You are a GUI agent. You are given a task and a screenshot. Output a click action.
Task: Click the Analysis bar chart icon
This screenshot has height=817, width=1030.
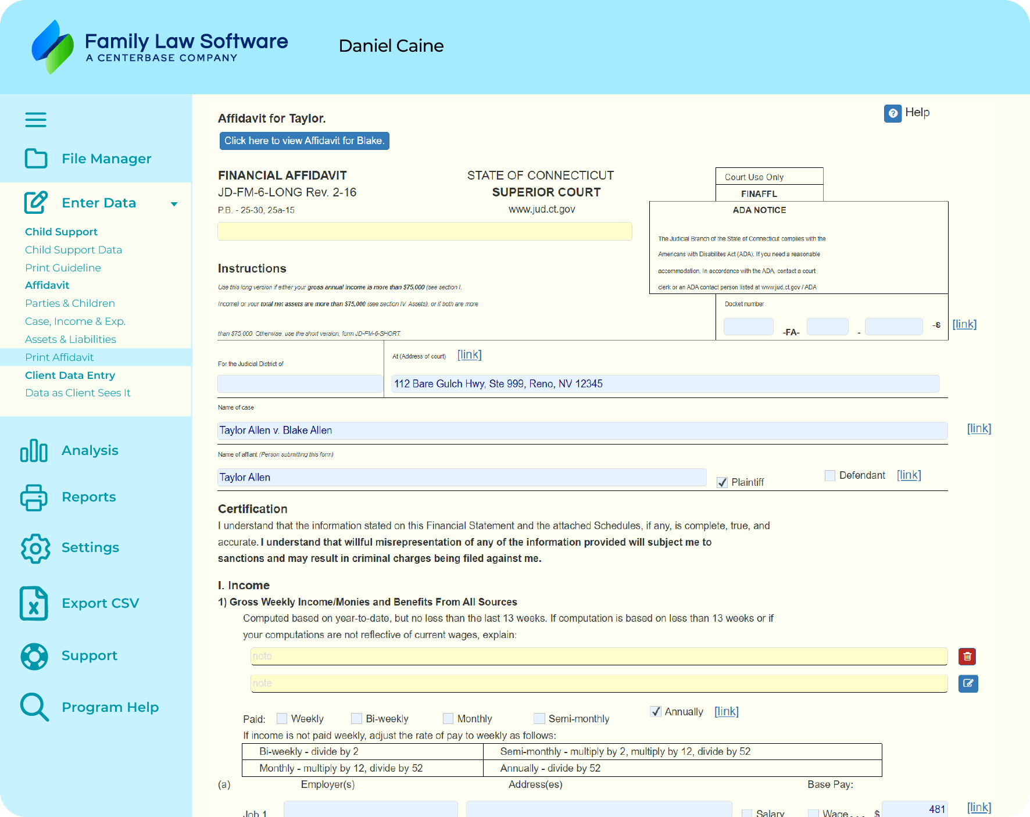[x=34, y=451]
